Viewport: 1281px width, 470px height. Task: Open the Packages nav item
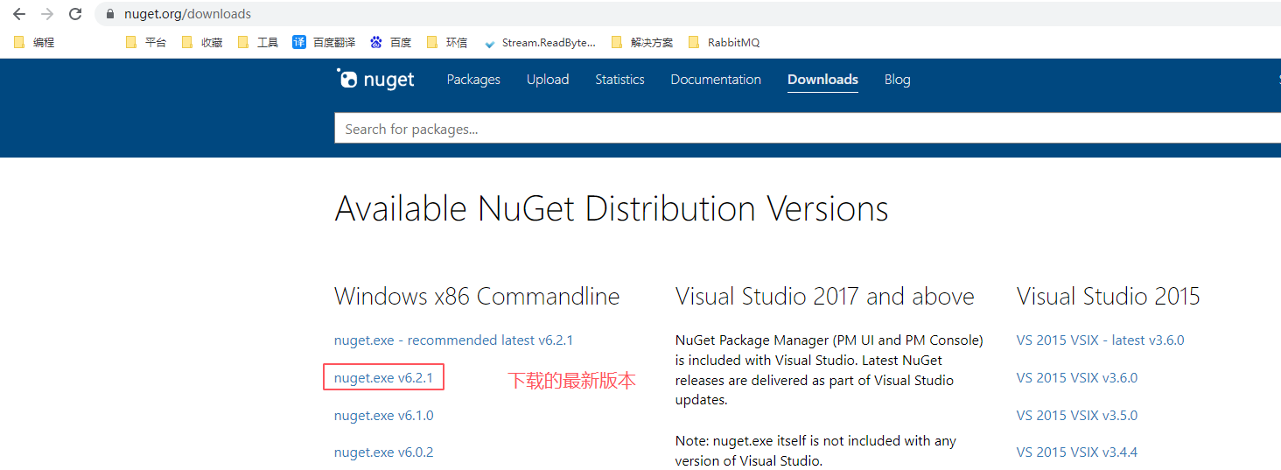(x=473, y=79)
